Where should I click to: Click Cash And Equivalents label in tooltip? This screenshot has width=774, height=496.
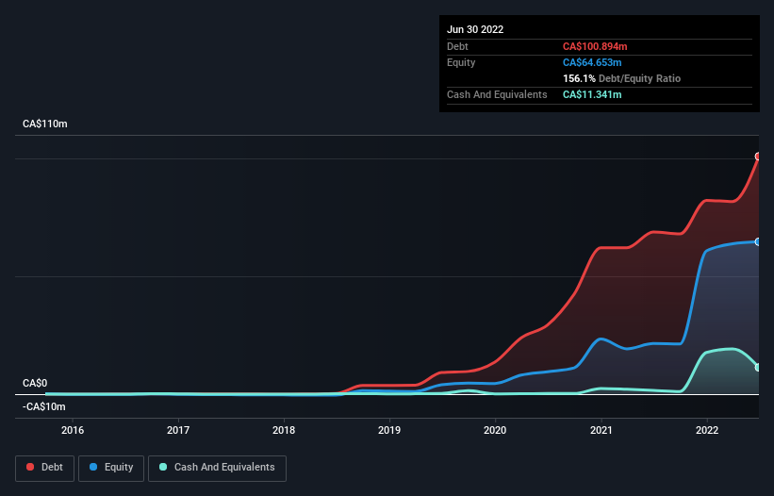point(497,94)
